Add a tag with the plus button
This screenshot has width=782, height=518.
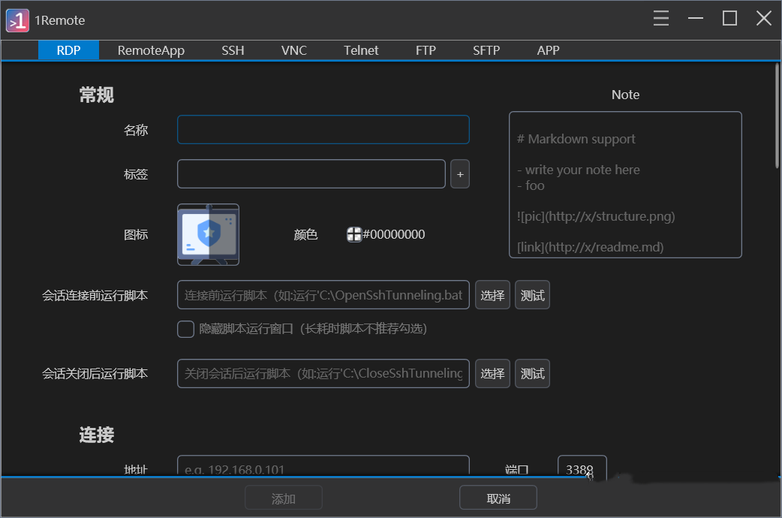[460, 174]
